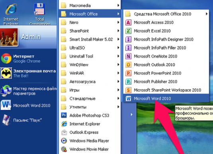
Task: Click the Microsoft OneNote 2010 icon
Action: point(128,56)
